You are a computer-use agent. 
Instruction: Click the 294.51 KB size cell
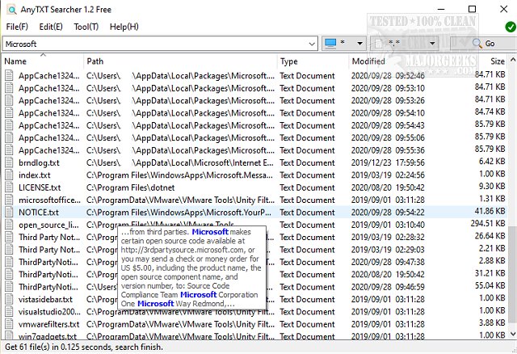(488, 223)
